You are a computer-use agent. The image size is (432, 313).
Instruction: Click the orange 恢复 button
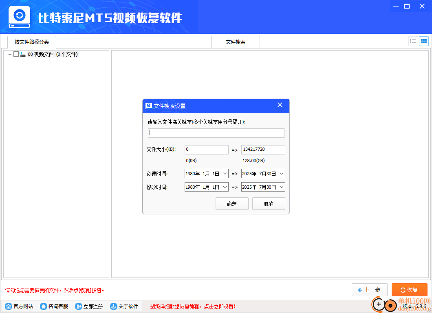tap(410, 290)
